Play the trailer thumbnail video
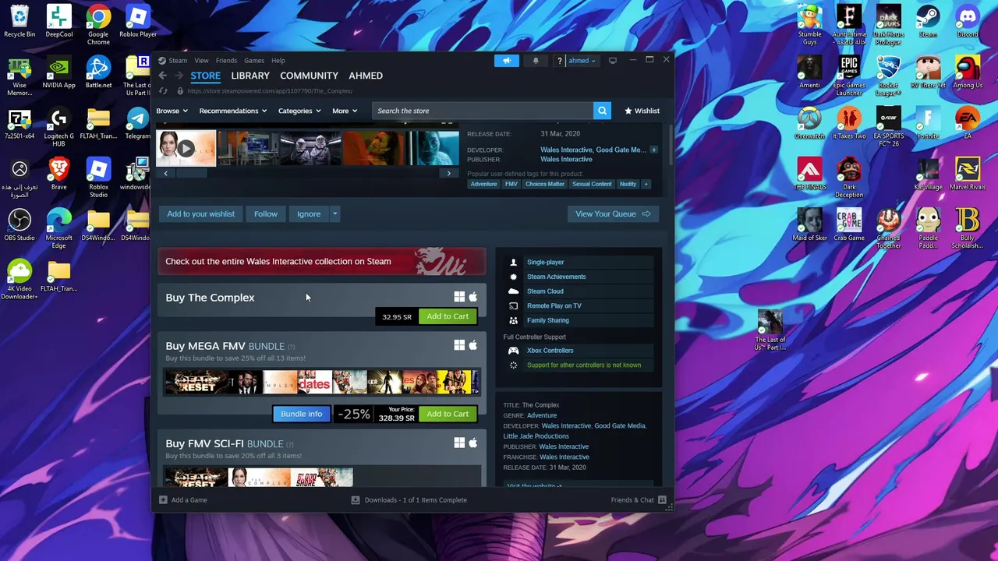Screen dimensions: 998x561 coord(186,148)
